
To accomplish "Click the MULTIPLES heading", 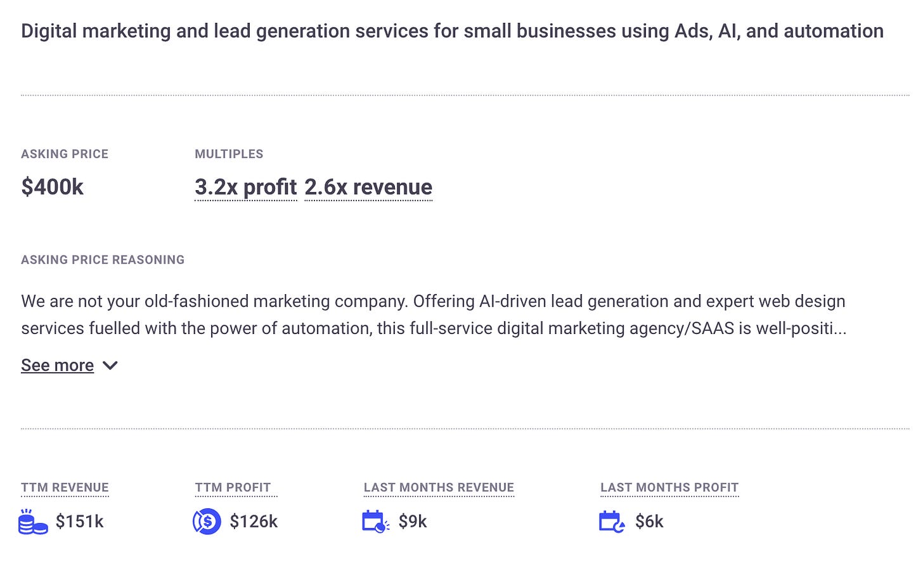I will click(229, 154).
